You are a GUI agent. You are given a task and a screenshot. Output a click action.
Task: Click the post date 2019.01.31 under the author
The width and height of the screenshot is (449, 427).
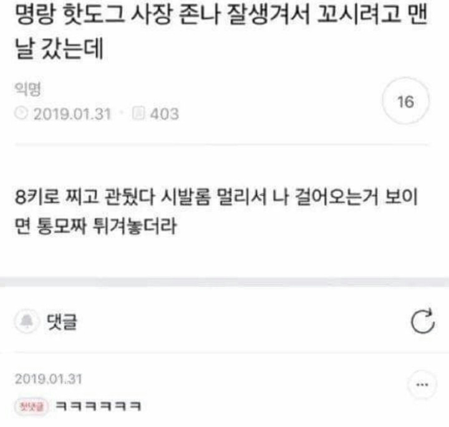point(72,113)
